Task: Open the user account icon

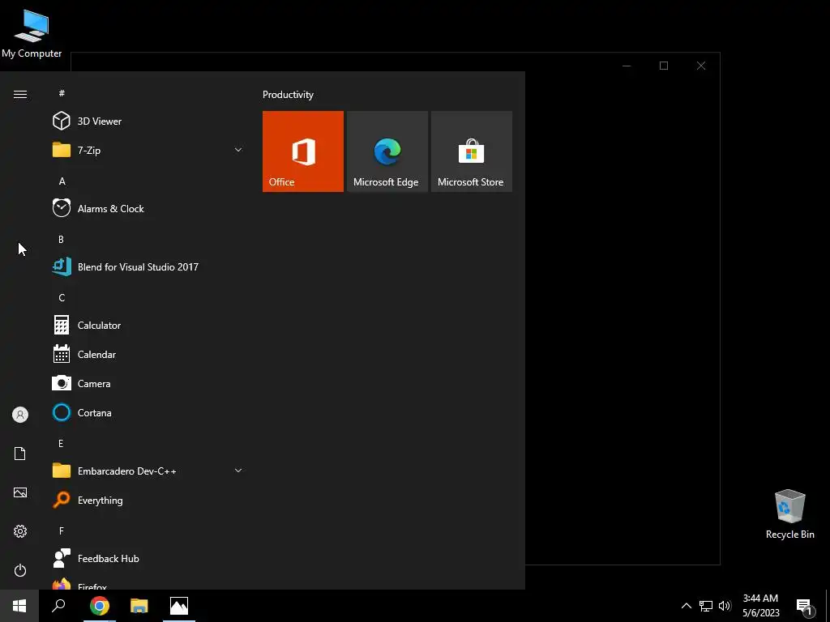Action: (20, 415)
